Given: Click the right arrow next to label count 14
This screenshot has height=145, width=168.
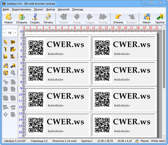Looking at the screenshot, I should point(16,33).
